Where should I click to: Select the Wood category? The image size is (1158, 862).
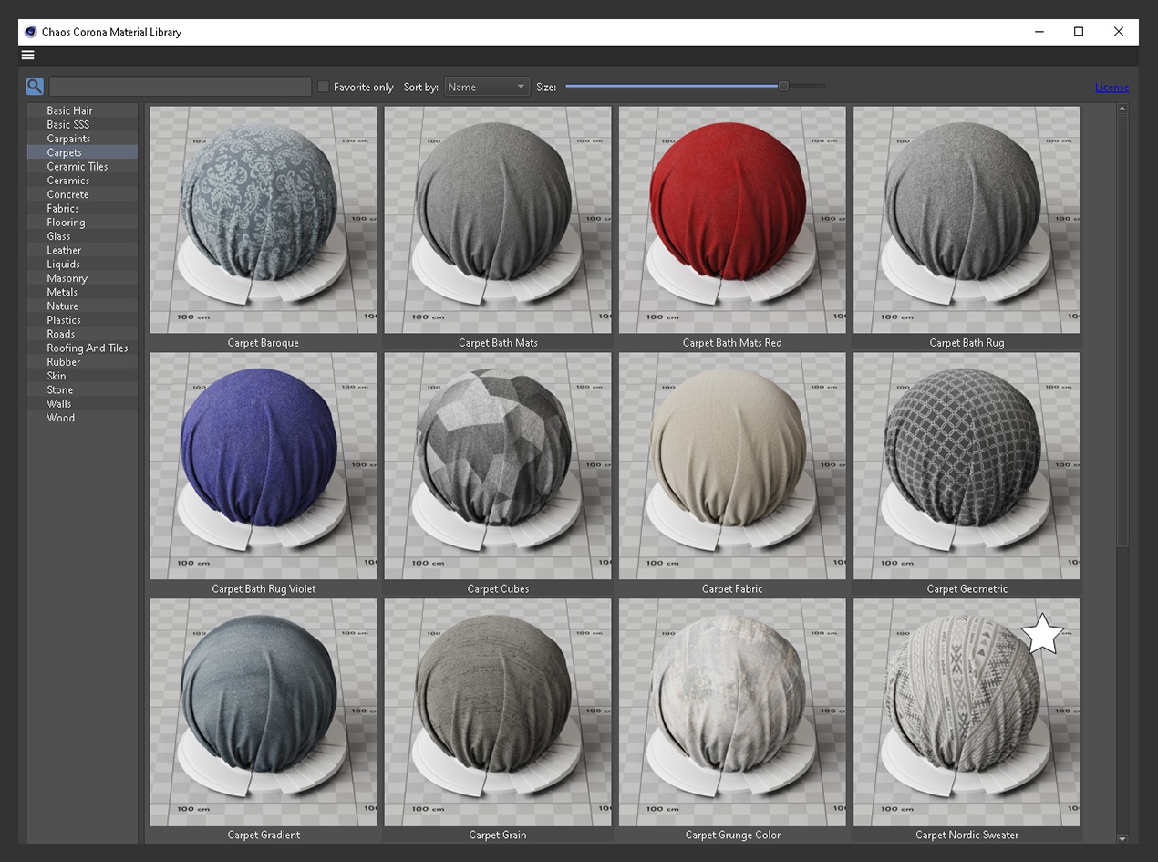(82, 418)
